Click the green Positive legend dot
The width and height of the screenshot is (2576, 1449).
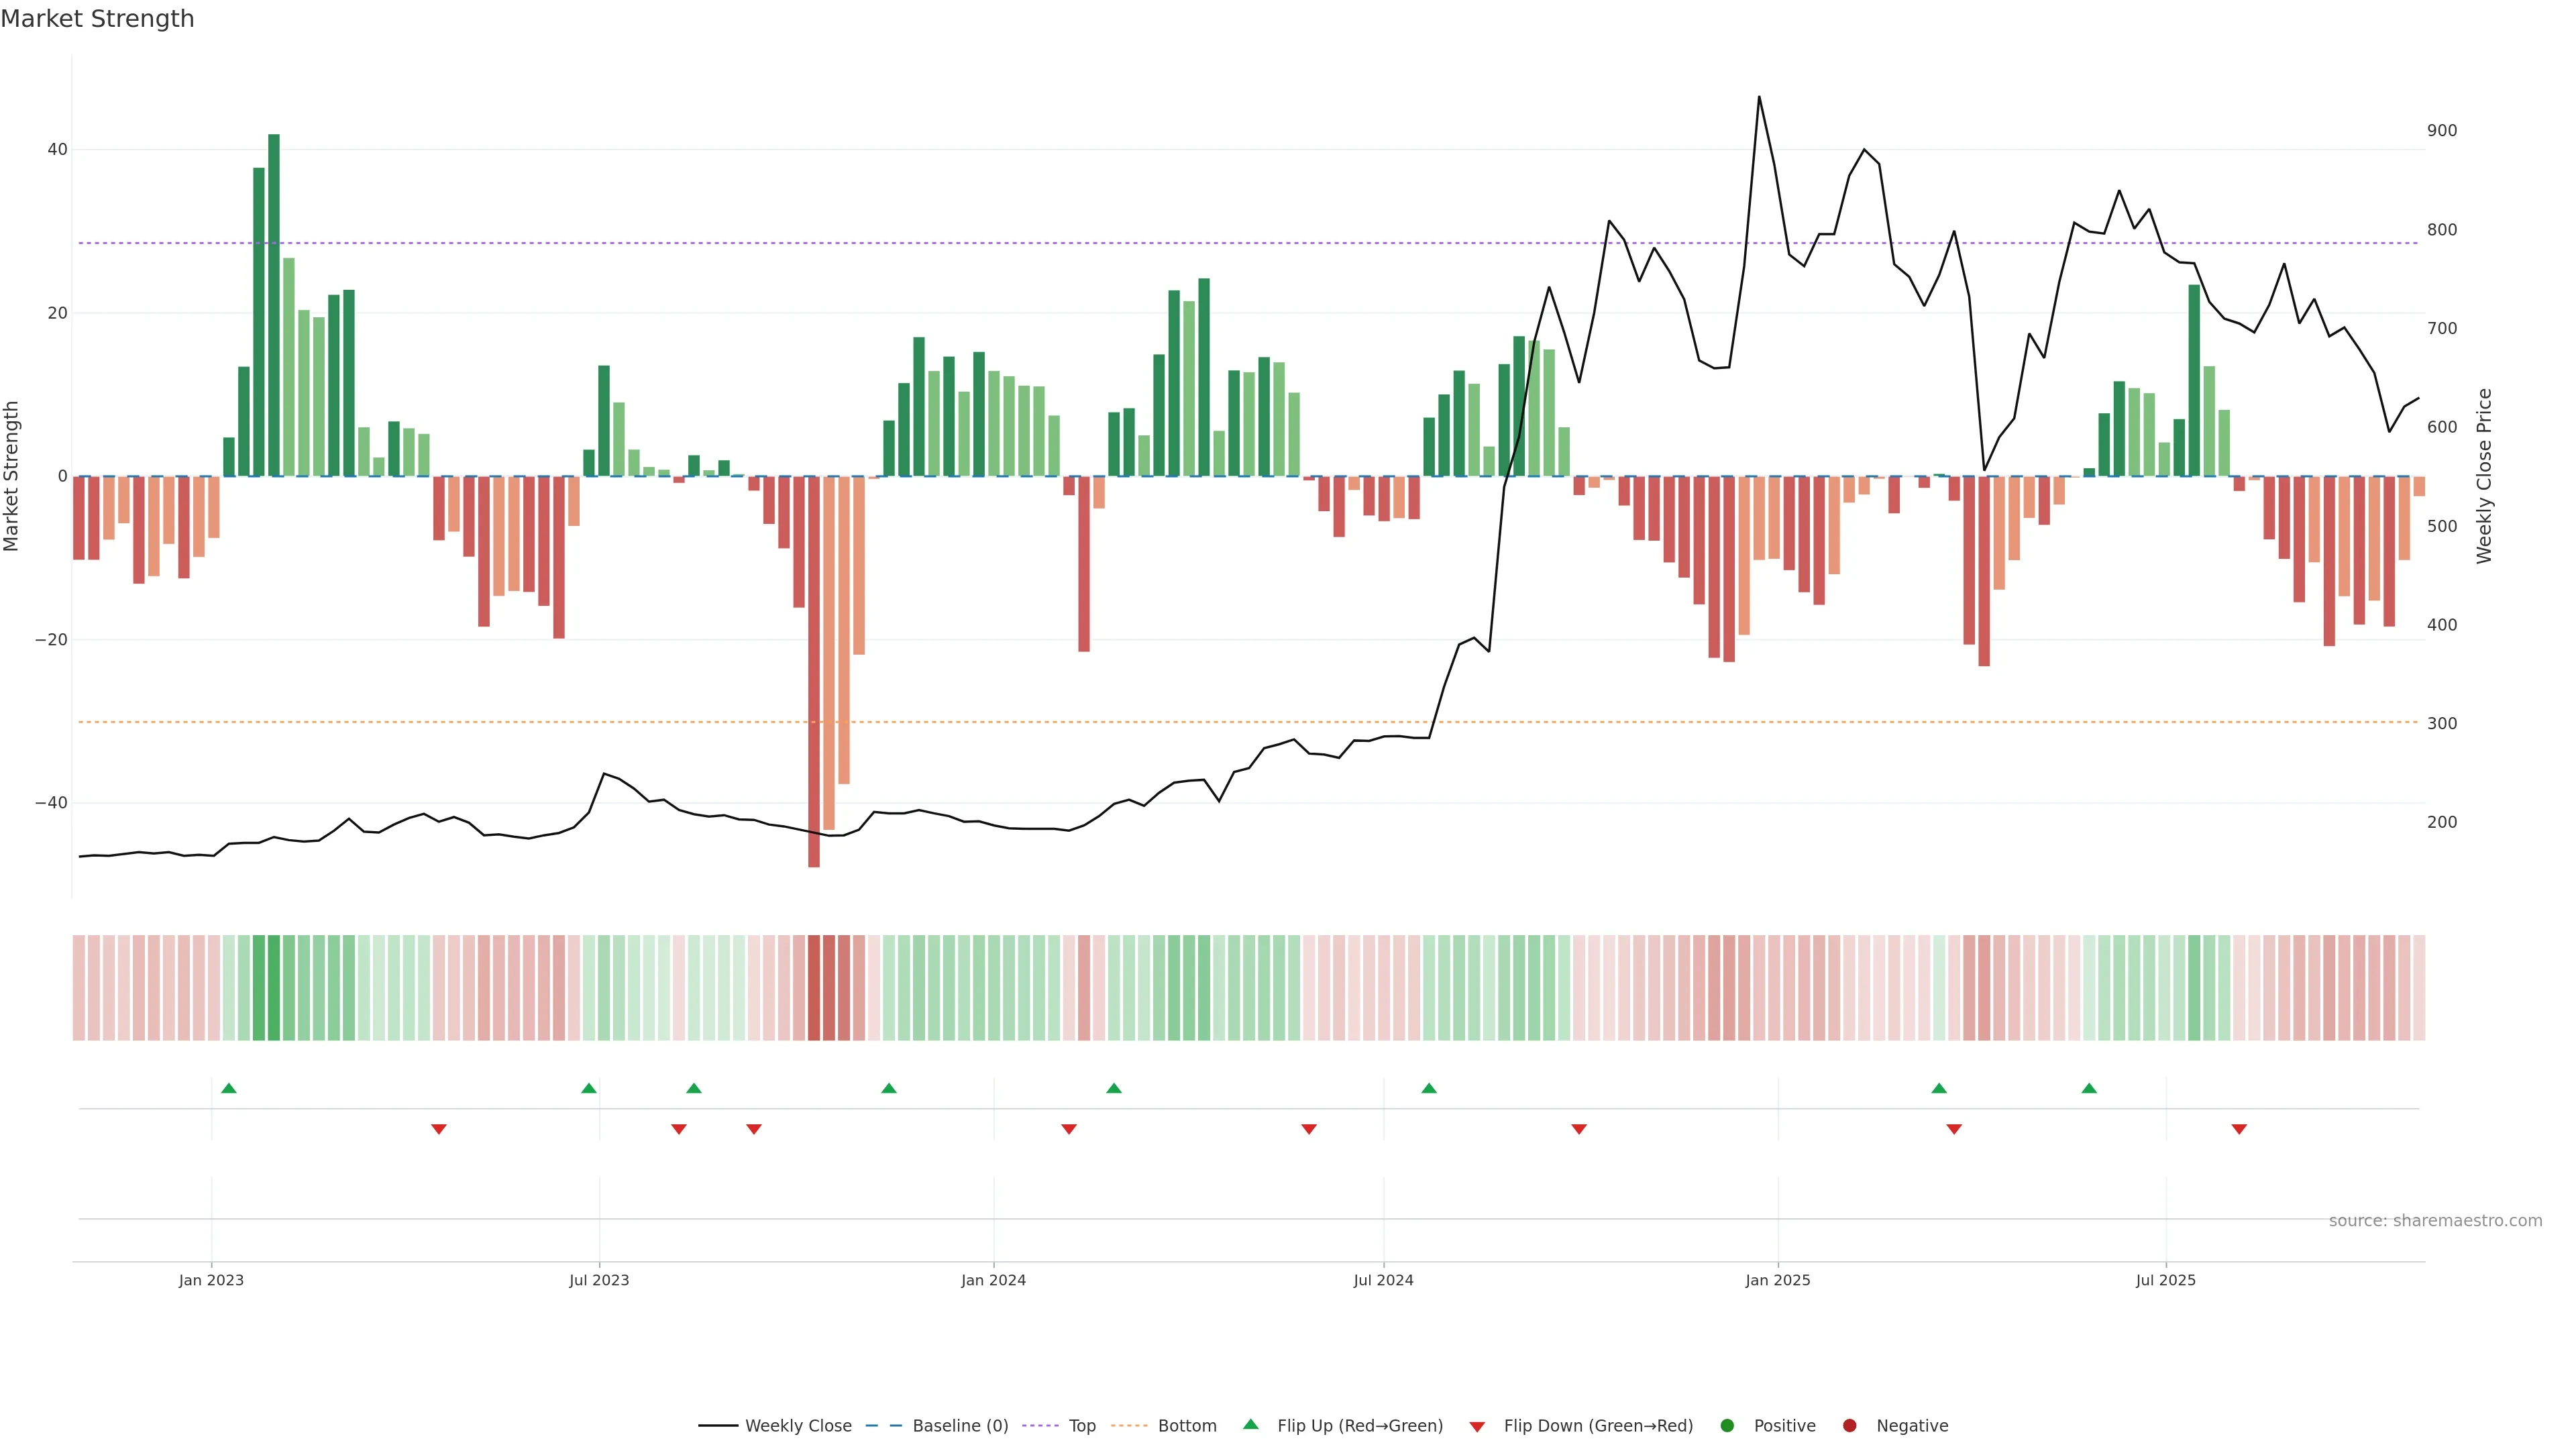(x=1727, y=1426)
